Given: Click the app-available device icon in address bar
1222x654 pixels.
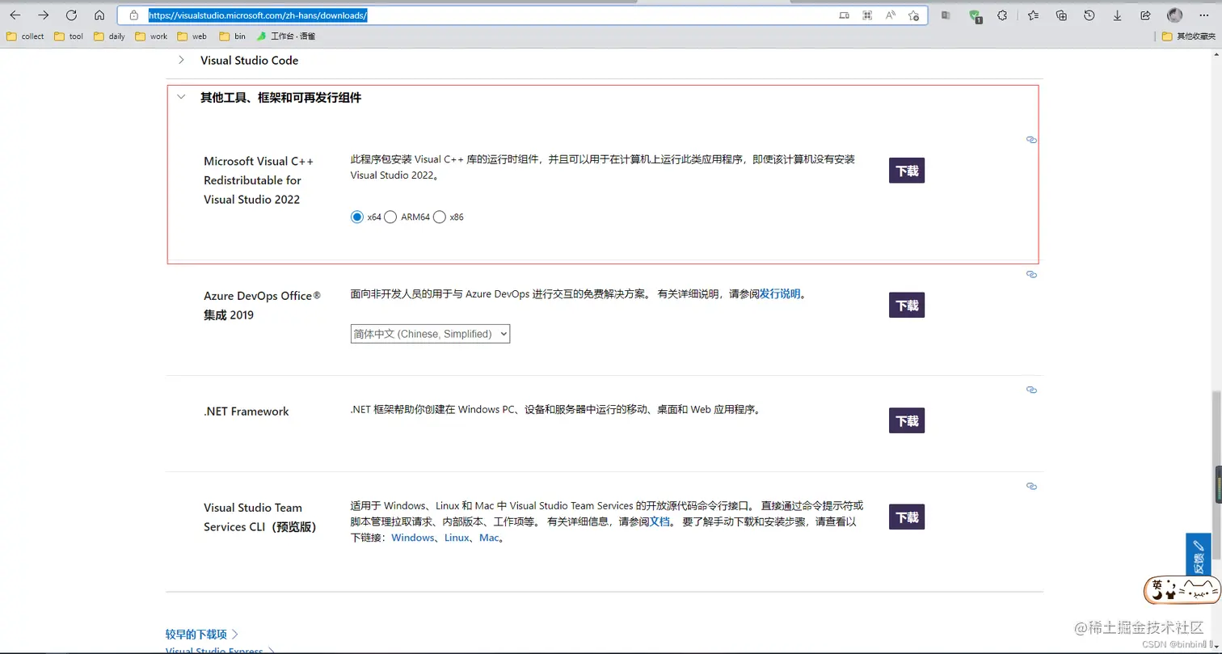Looking at the screenshot, I should 844,15.
